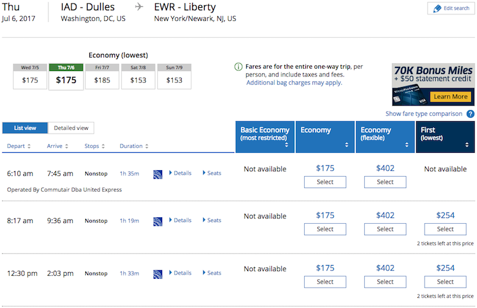This screenshot has width=477, height=308.
Task: Expand Details for the 8:17 am flight
Action: click(180, 220)
